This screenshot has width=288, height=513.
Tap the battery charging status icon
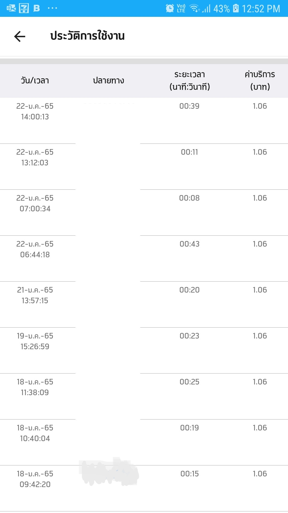click(236, 8)
